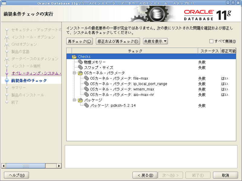This screenshot has height=181, width=242.
Task: Click the ステータス column header
Action: pos(209,51)
